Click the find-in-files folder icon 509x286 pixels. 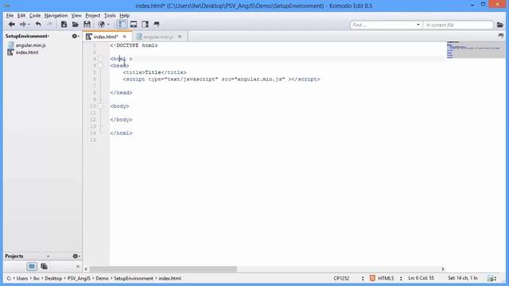(500, 25)
